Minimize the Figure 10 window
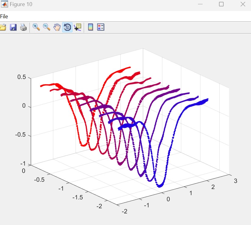The width and height of the screenshot is (251, 225). (x=200, y=4)
